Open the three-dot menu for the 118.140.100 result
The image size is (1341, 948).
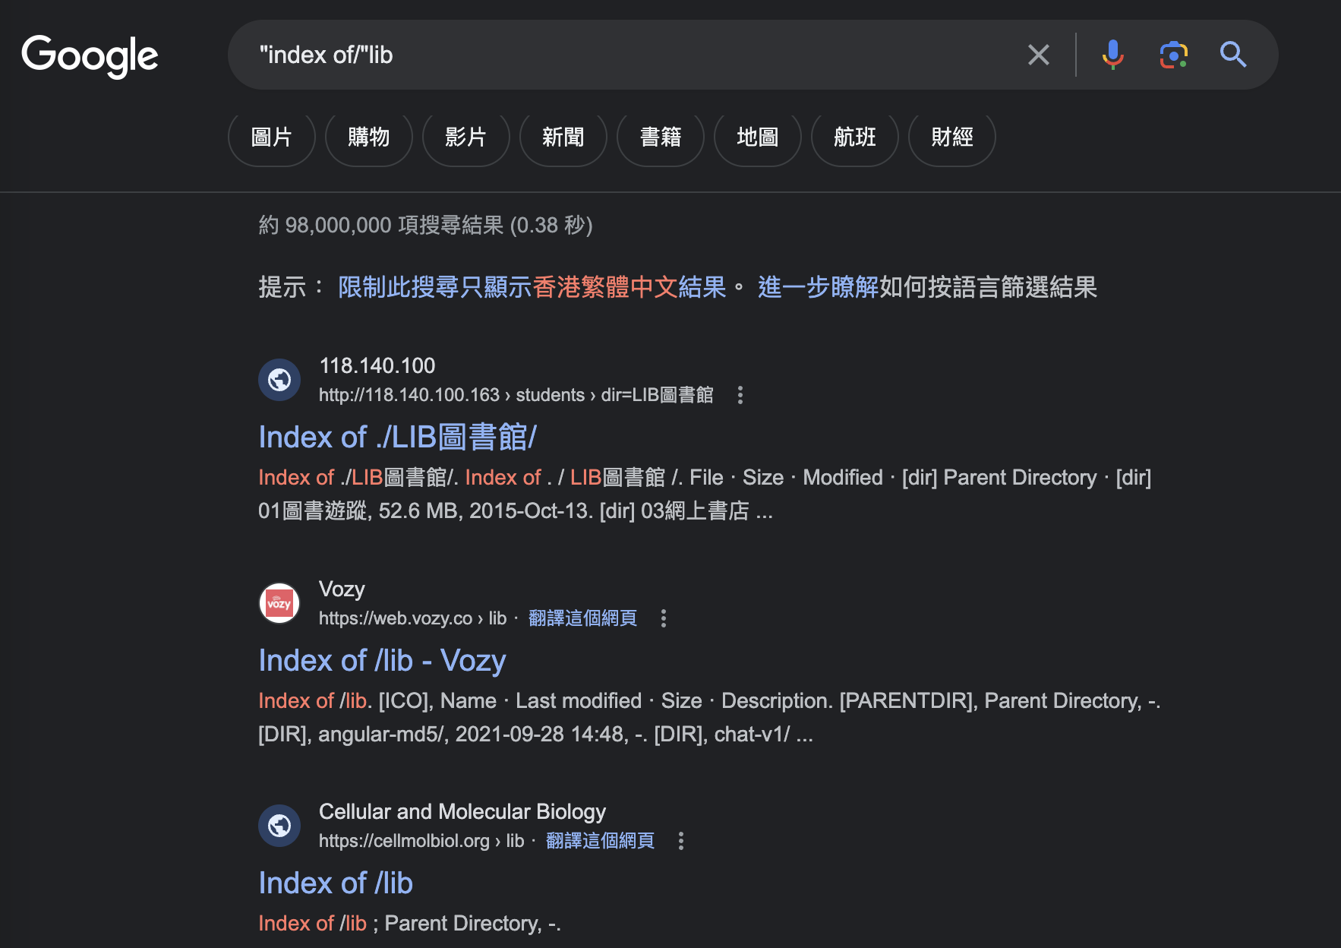coord(740,395)
